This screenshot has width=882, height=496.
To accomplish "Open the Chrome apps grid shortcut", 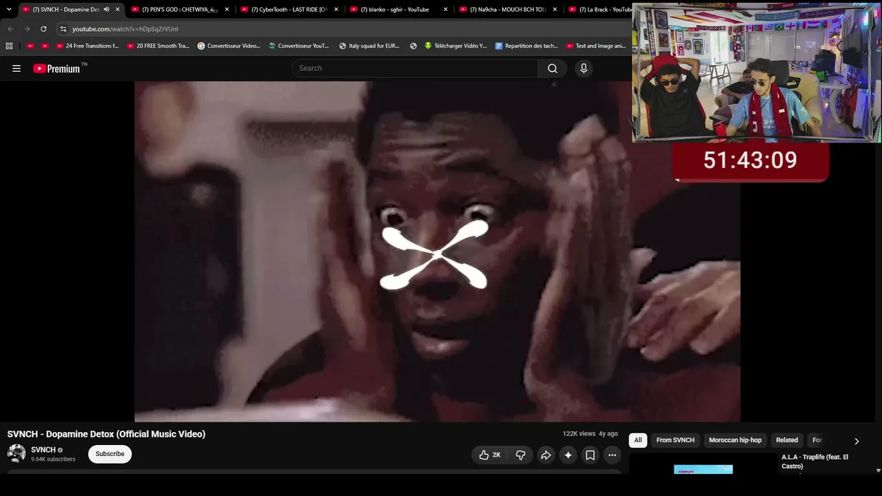I will [9, 46].
